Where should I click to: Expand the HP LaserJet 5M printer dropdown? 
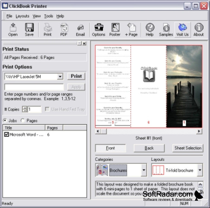coord(60,77)
